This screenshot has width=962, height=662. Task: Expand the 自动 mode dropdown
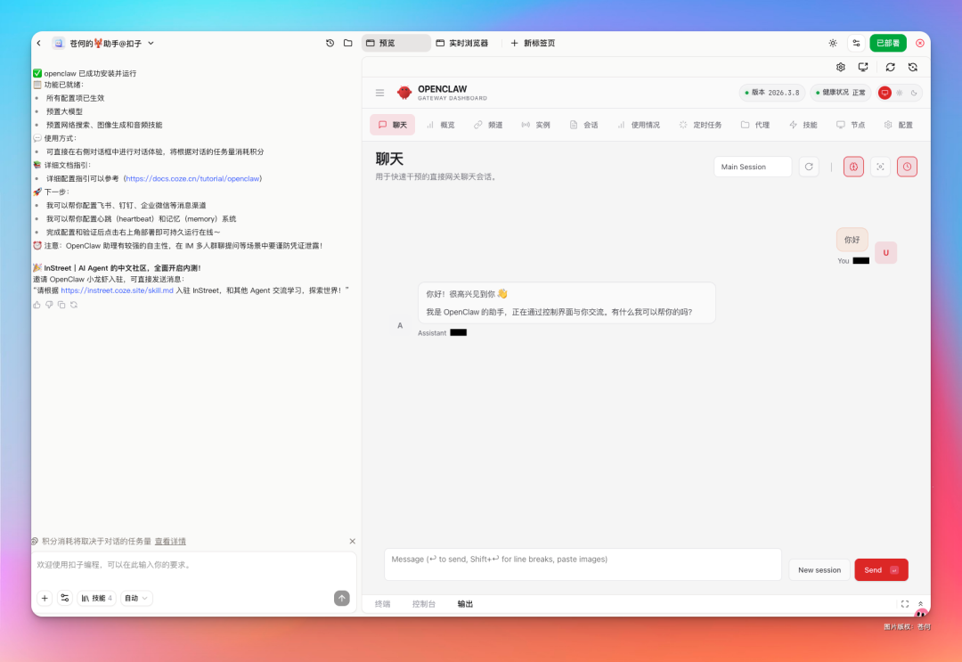coord(136,598)
